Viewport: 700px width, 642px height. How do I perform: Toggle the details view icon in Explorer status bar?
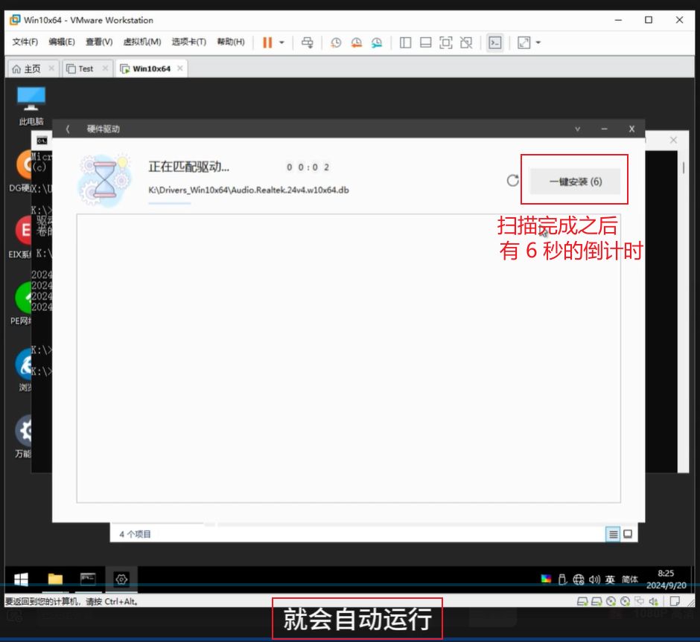[613, 534]
